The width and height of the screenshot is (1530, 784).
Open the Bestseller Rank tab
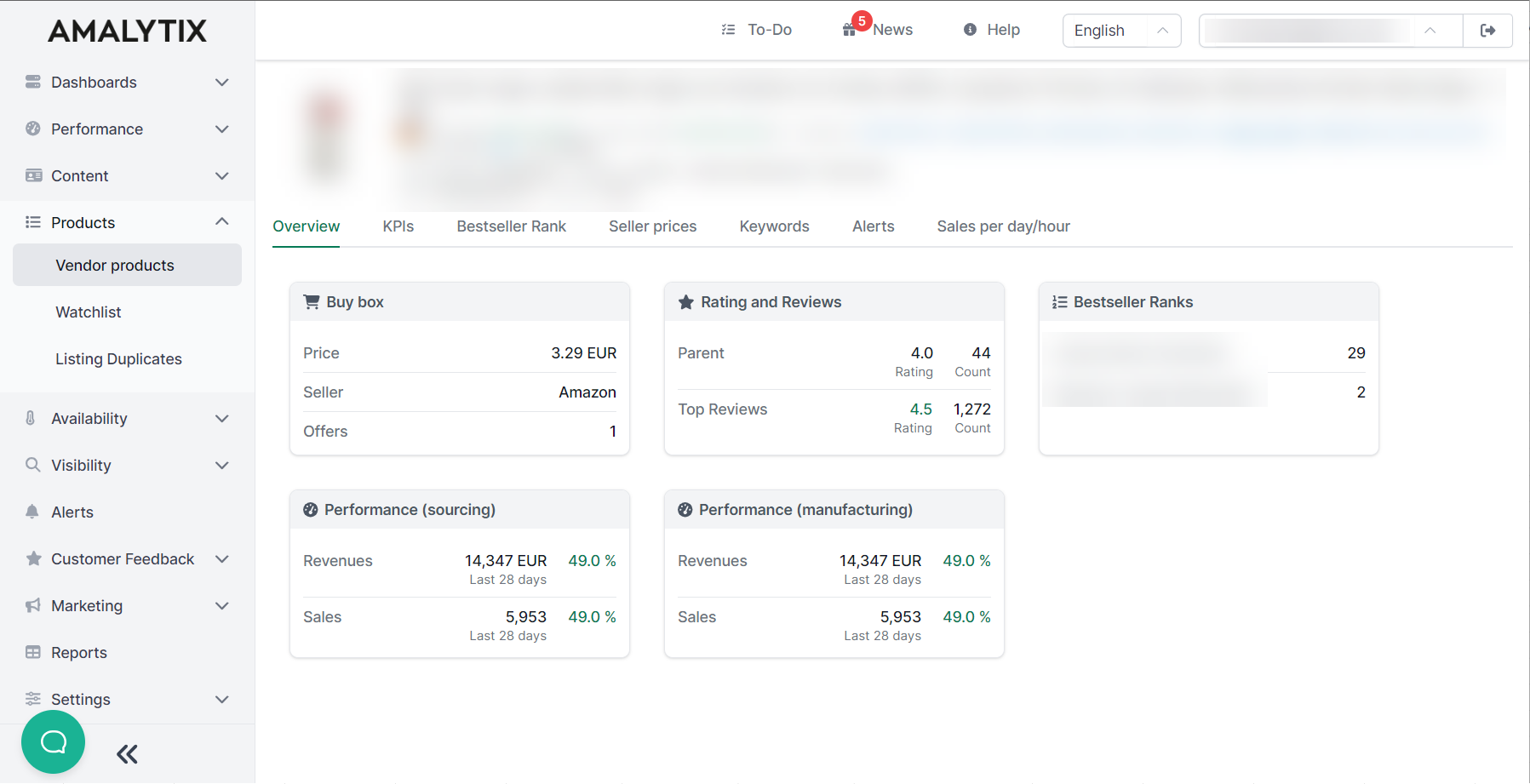point(511,226)
